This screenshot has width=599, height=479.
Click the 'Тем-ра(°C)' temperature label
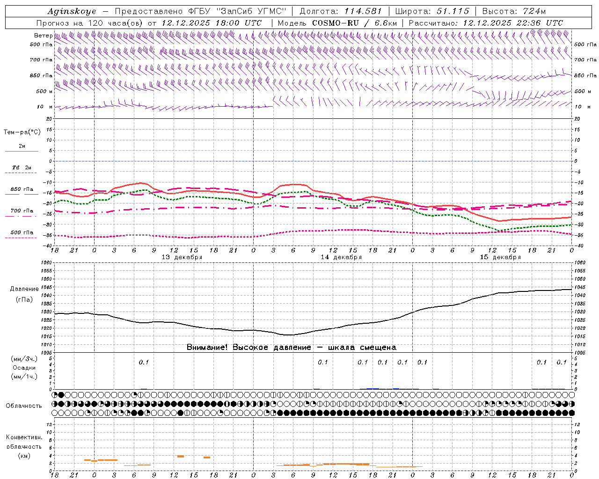click(x=22, y=132)
